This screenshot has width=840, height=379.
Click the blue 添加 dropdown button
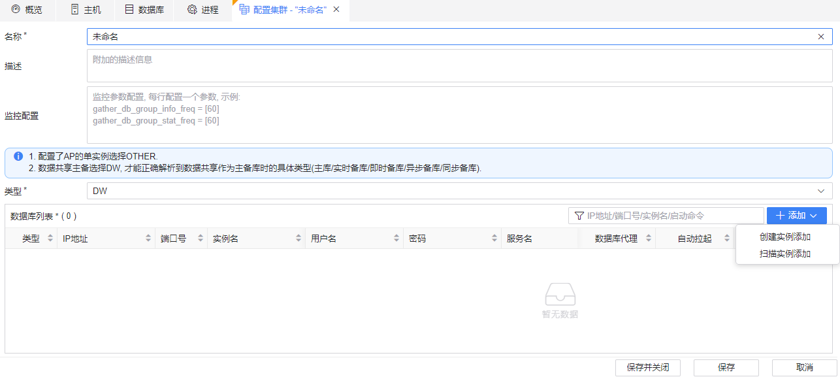[796, 215]
